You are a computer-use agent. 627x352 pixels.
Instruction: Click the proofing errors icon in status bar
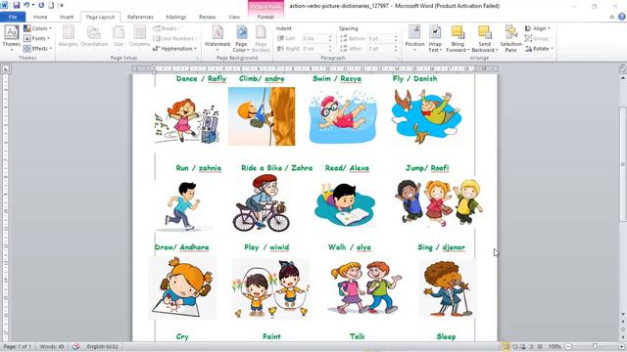pos(76,346)
